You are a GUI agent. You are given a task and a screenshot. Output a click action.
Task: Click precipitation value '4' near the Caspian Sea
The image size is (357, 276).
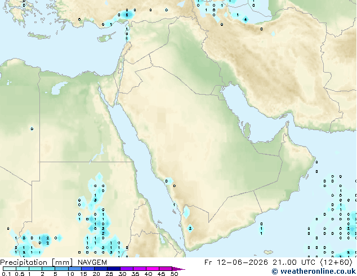pyautogui.click(x=246, y=20)
